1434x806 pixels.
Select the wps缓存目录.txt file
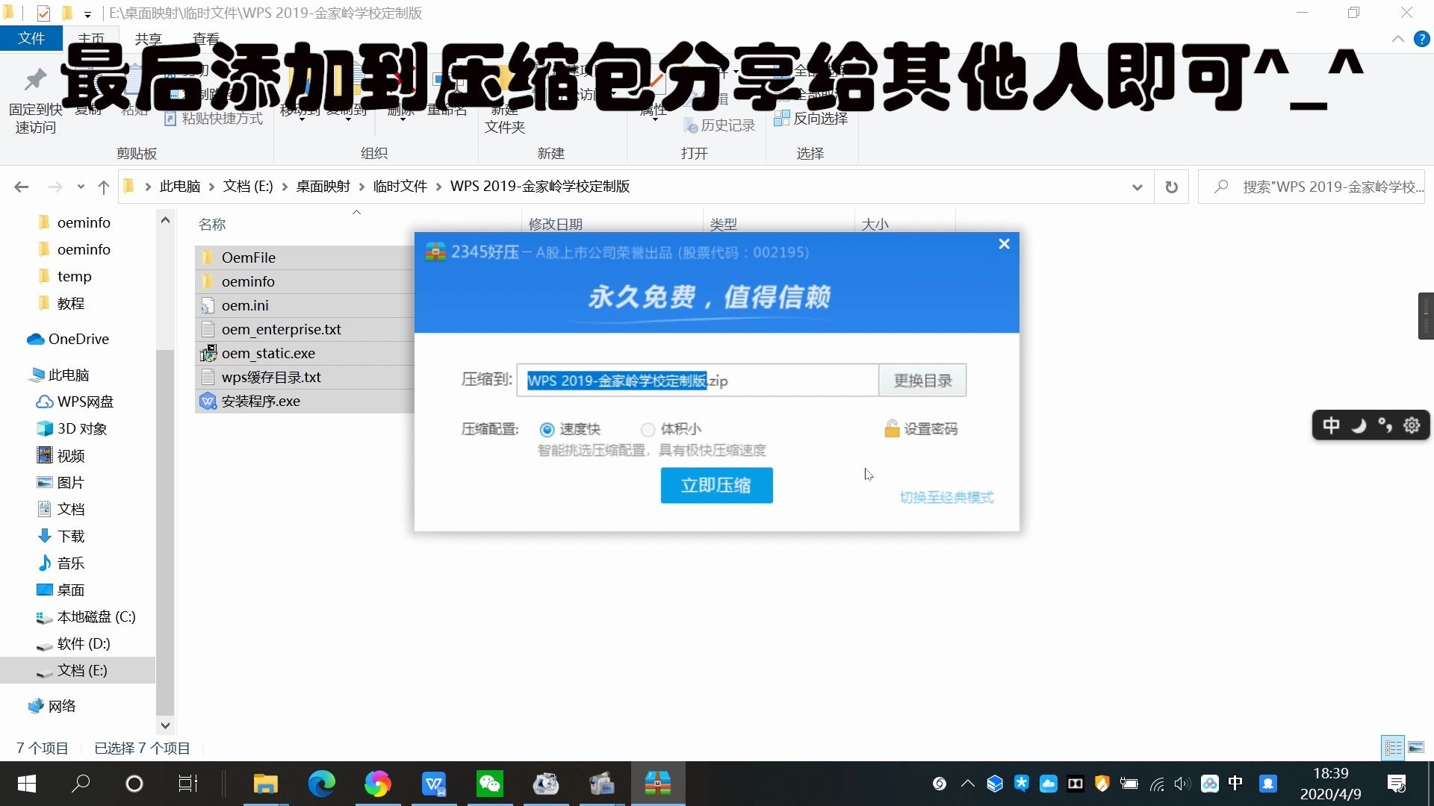(x=271, y=377)
